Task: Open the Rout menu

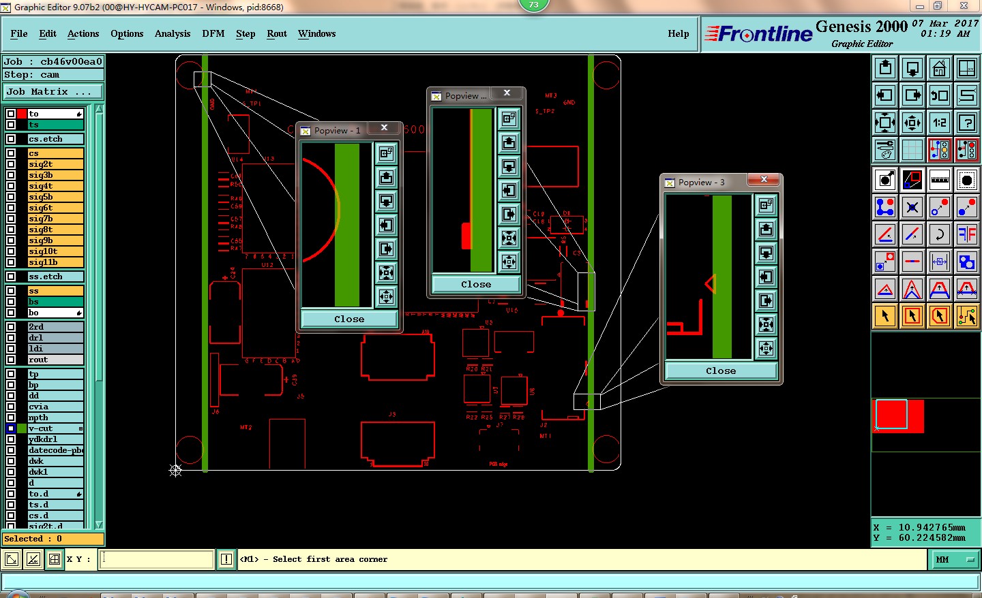Action: (x=277, y=33)
